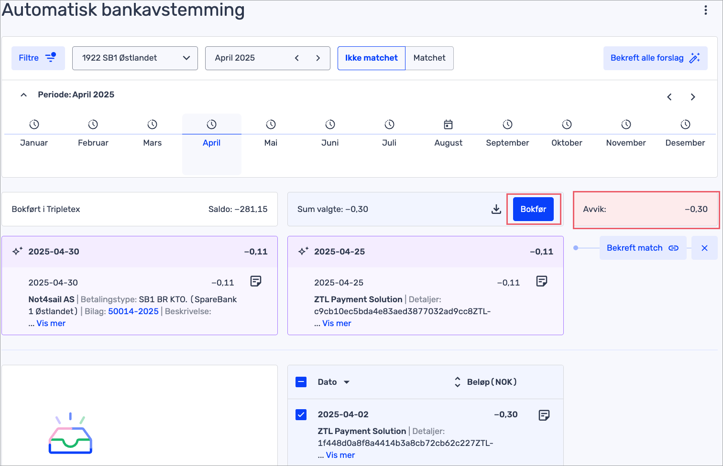Viewport: 723px width, 466px height.
Task: Click the download icon beside Sum valgte
Action: coord(496,209)
